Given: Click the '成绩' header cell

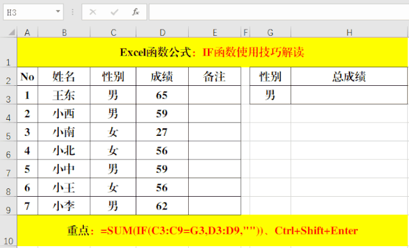Looking at the screenshot, I should 162,76.
